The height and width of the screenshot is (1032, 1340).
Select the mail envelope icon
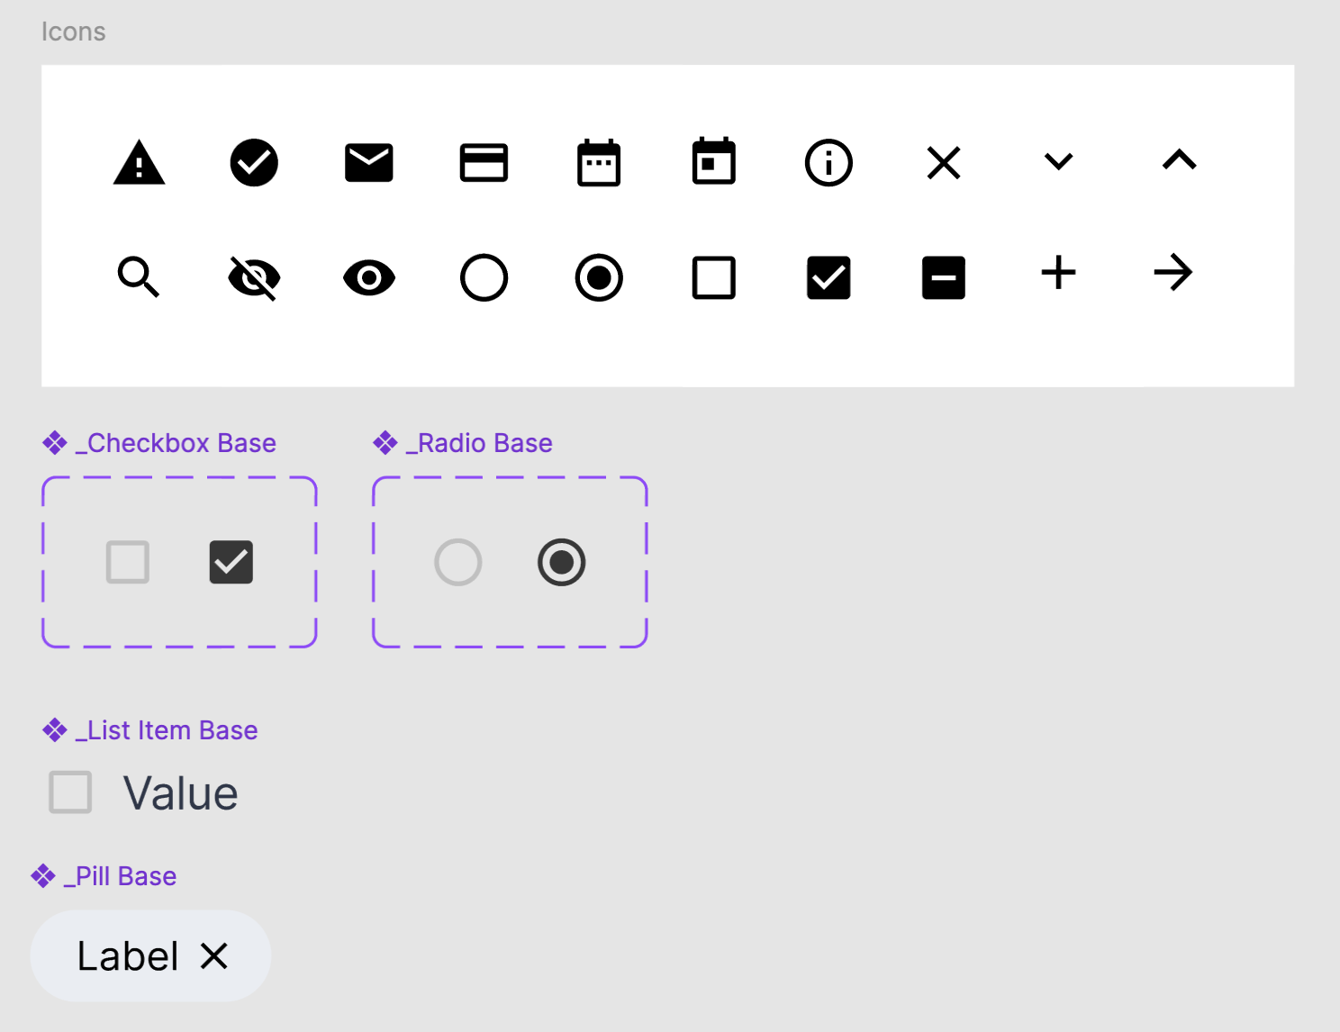pyautogui.click(x=368, y=163)
